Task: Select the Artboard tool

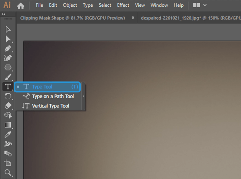Action: pyautogui.click(x=8, y=163)
